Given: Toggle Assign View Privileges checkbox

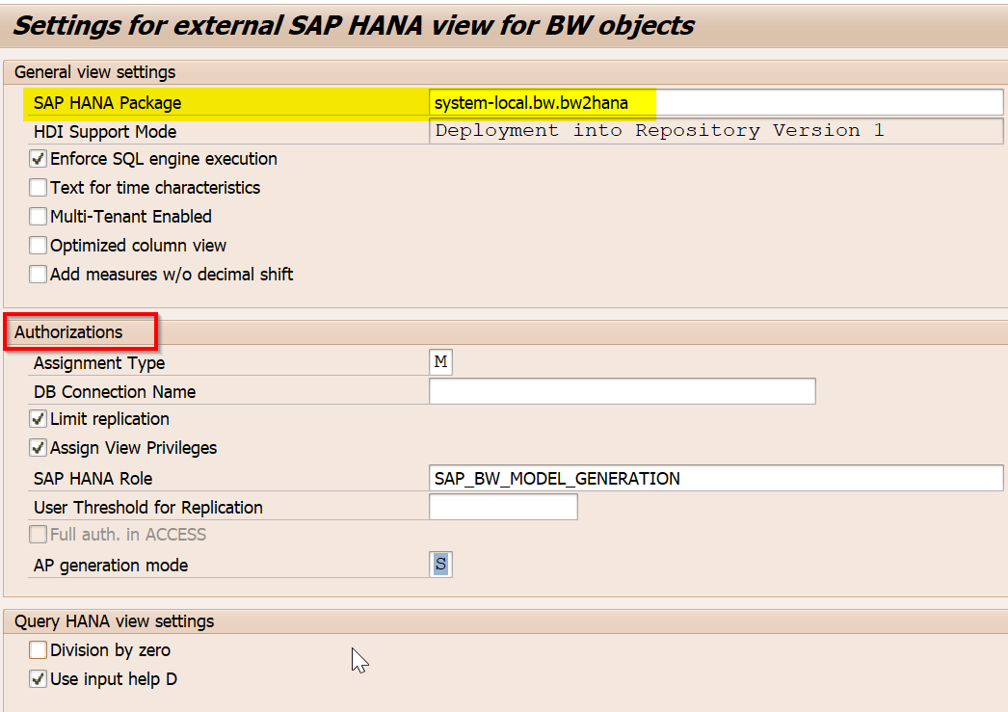Looking at the screenshot, I should (x=38, y=448).
